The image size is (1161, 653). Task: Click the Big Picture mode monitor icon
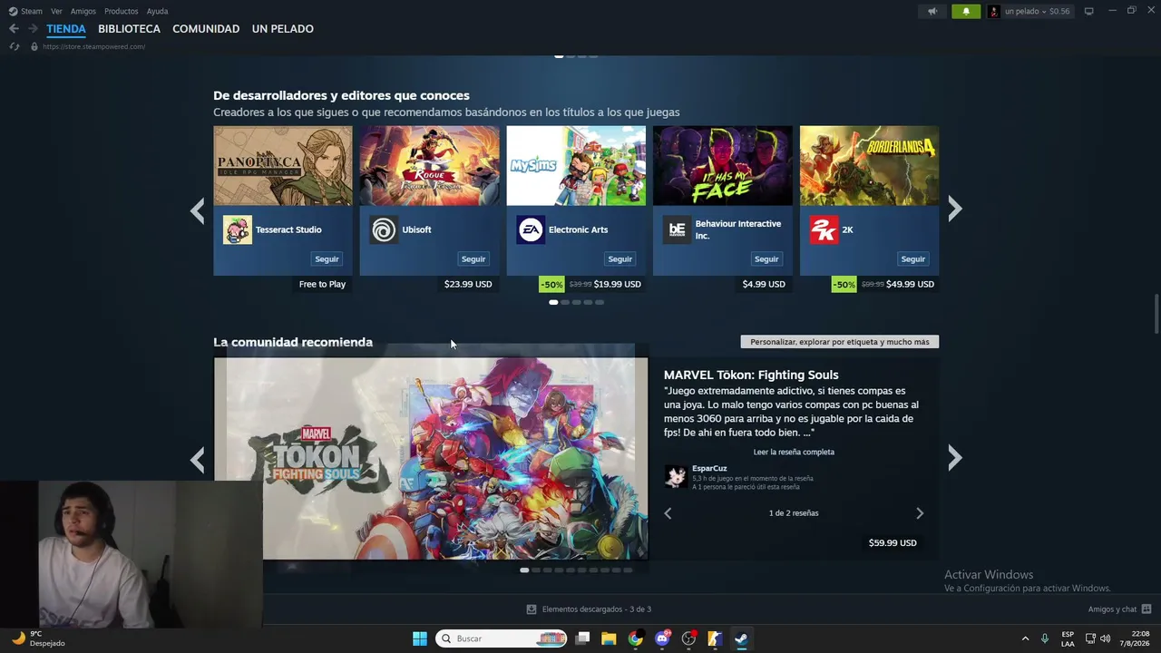[1089, 11]
